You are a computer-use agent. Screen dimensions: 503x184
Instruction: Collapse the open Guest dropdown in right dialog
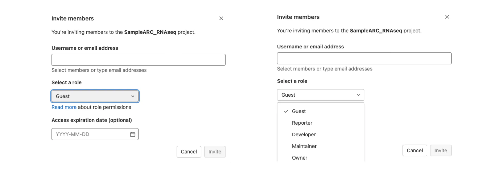pos(320,95)
